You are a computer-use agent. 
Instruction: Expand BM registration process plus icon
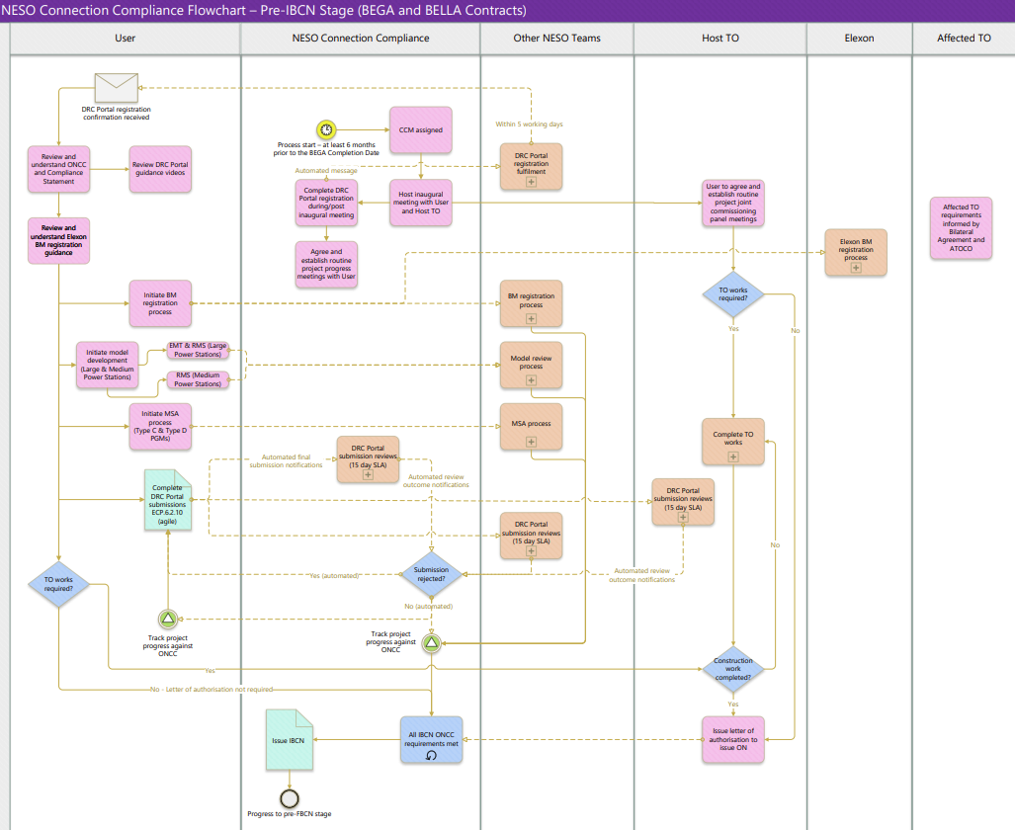(531, 318)
